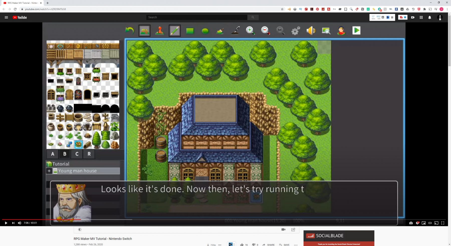Select tileset tab R
451x246 pixels.
[x=89, y=154]
